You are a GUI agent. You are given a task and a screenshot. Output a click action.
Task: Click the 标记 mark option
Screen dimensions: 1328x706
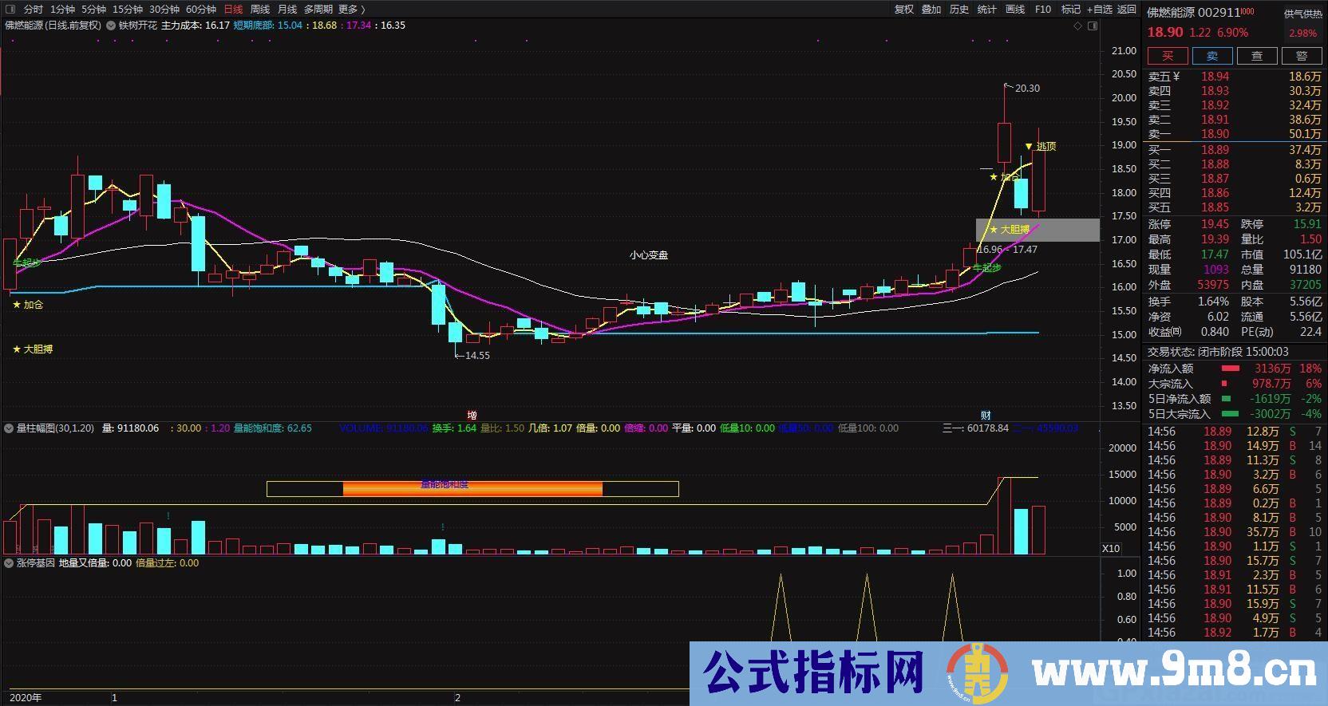pyautogui.click(x=1071, y=10)
